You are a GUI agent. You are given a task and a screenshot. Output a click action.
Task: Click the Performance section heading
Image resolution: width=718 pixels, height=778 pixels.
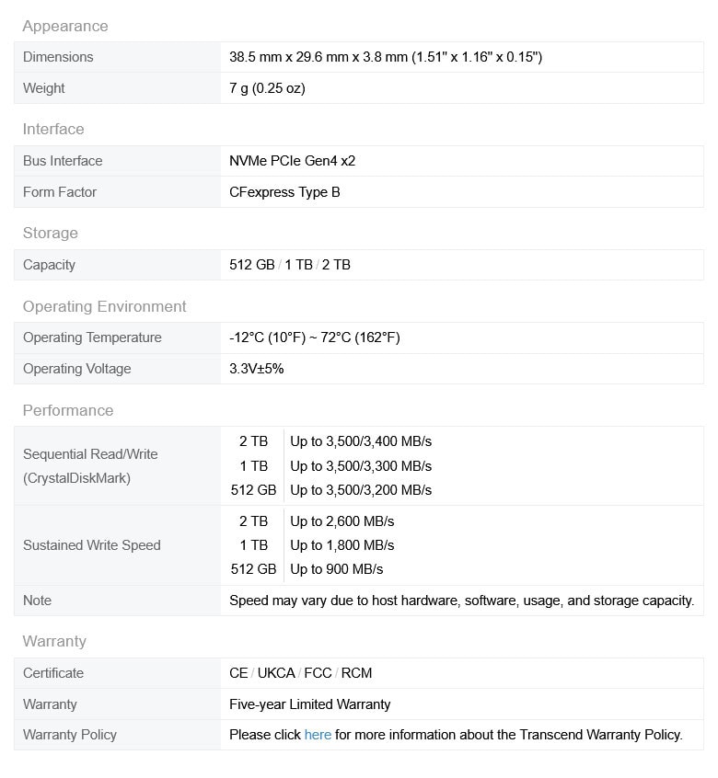pyautogui.click(x=68, y=411)
